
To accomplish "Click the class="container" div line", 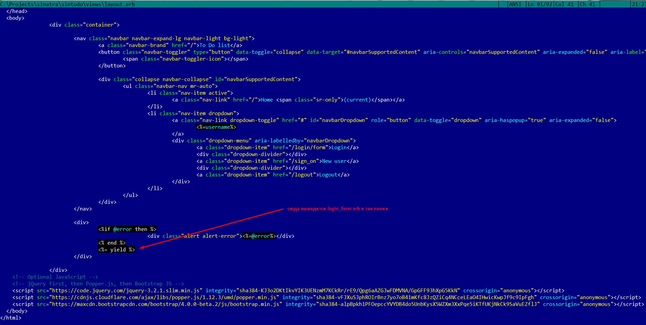I will pyautogui.click(x=84, y=25).
